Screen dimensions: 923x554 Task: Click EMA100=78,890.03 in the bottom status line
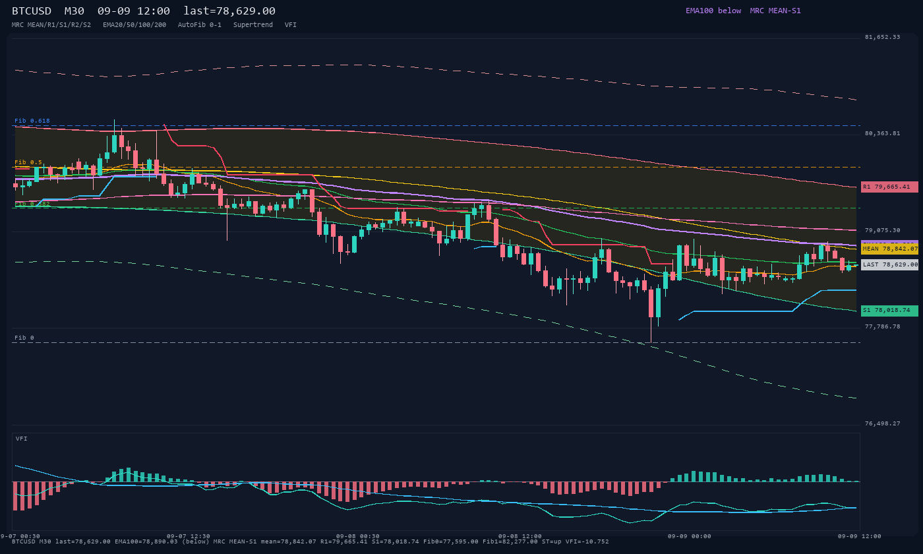[x=146, y=541]
